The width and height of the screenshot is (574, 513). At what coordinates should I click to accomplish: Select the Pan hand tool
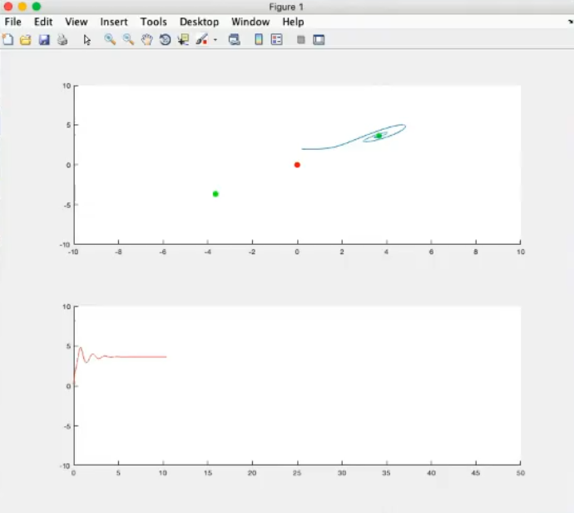click(x=146, y=39)
